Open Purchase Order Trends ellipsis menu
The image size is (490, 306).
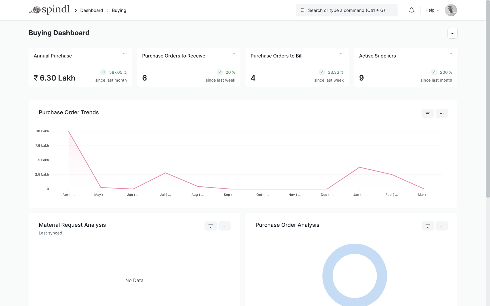(442, 113)
